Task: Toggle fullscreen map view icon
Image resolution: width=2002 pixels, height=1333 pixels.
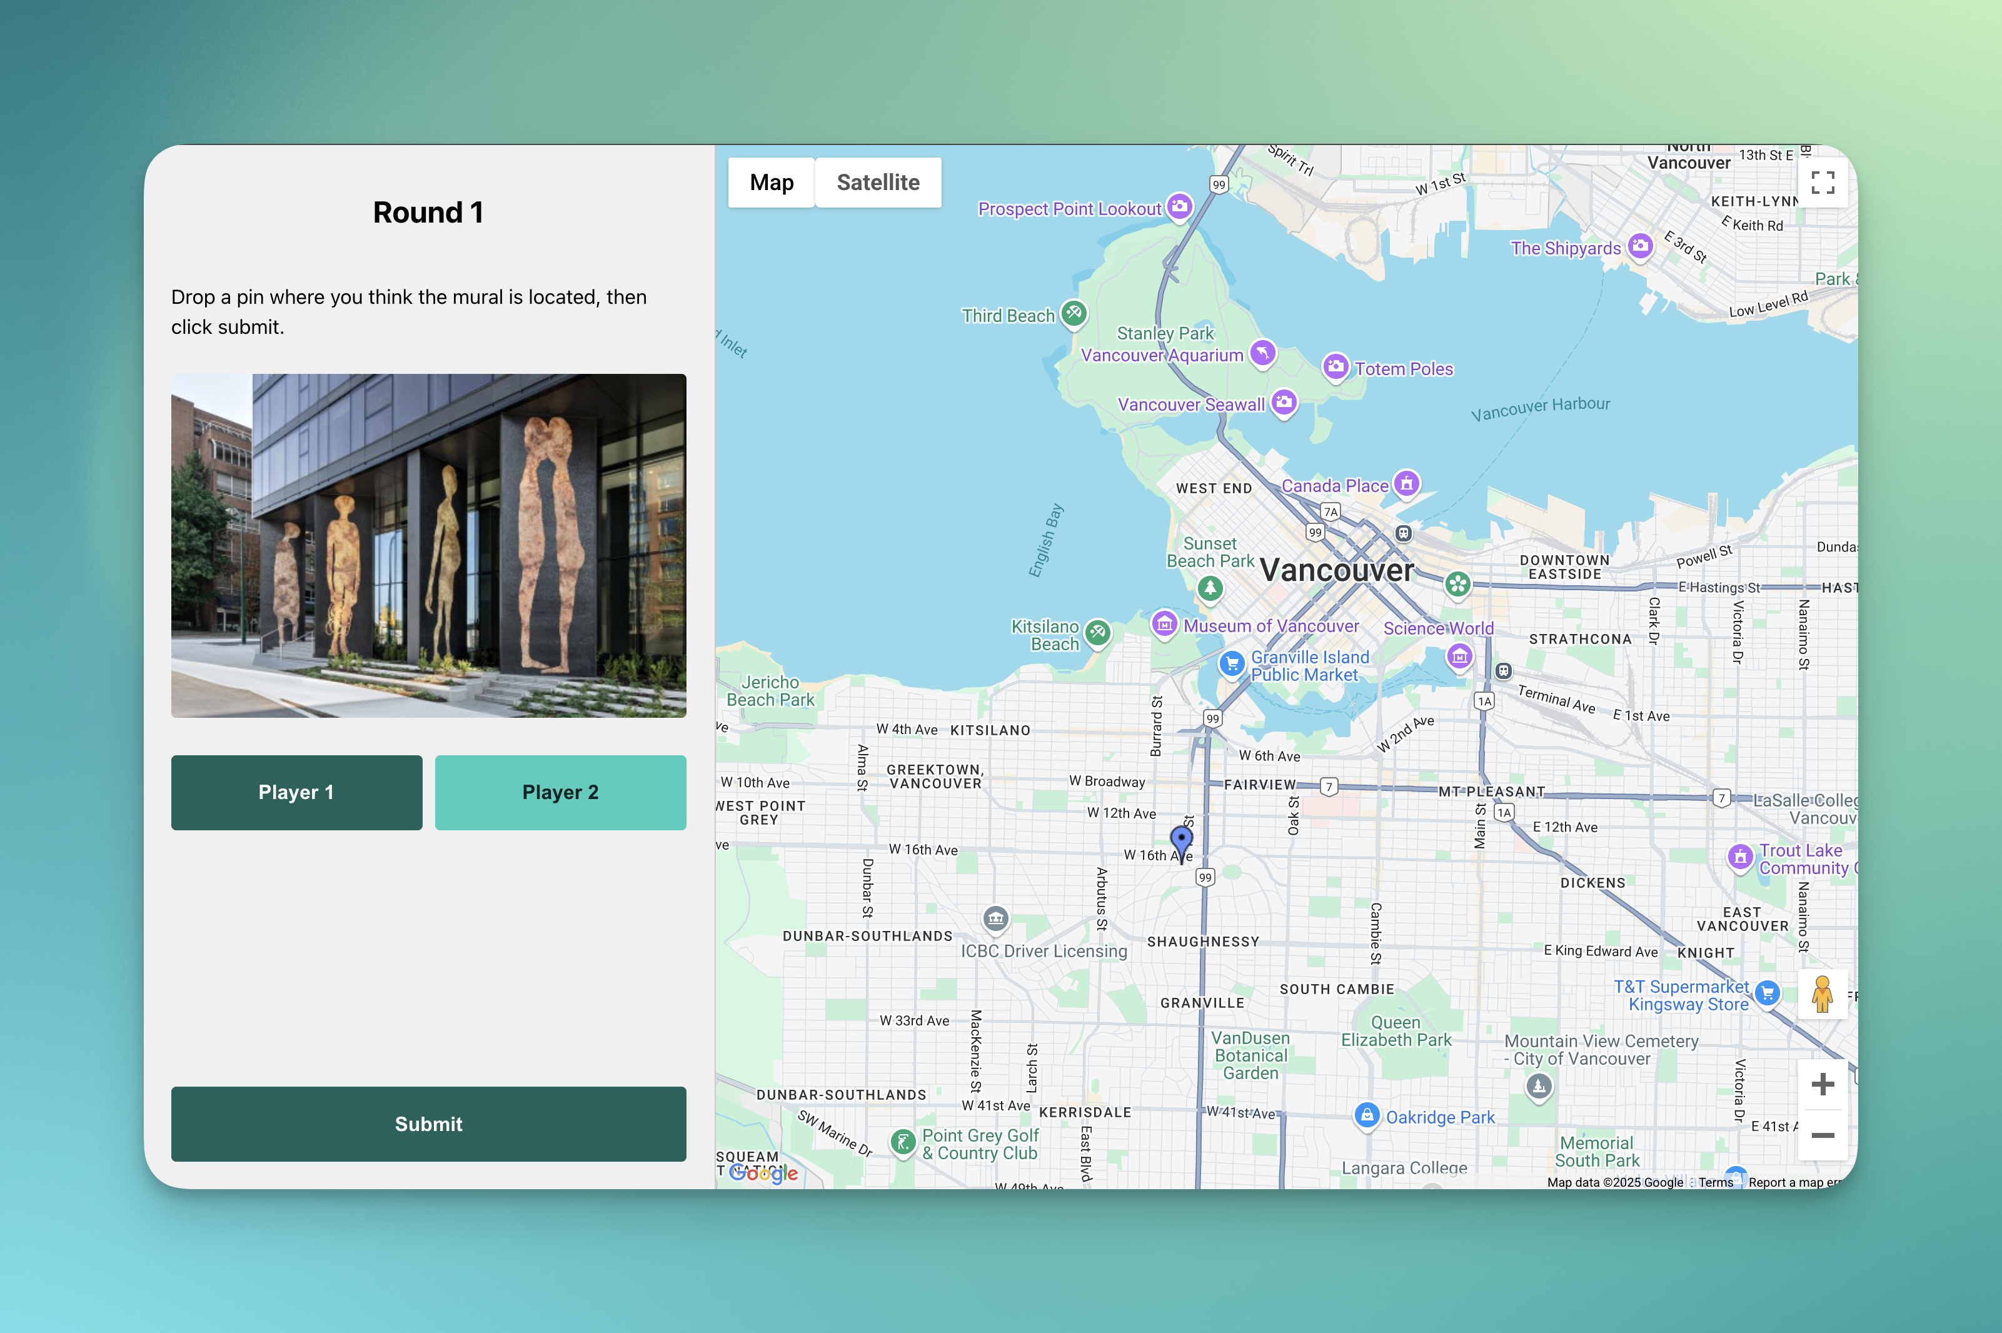Action: pyautogui.click(x=1822, y=182)
